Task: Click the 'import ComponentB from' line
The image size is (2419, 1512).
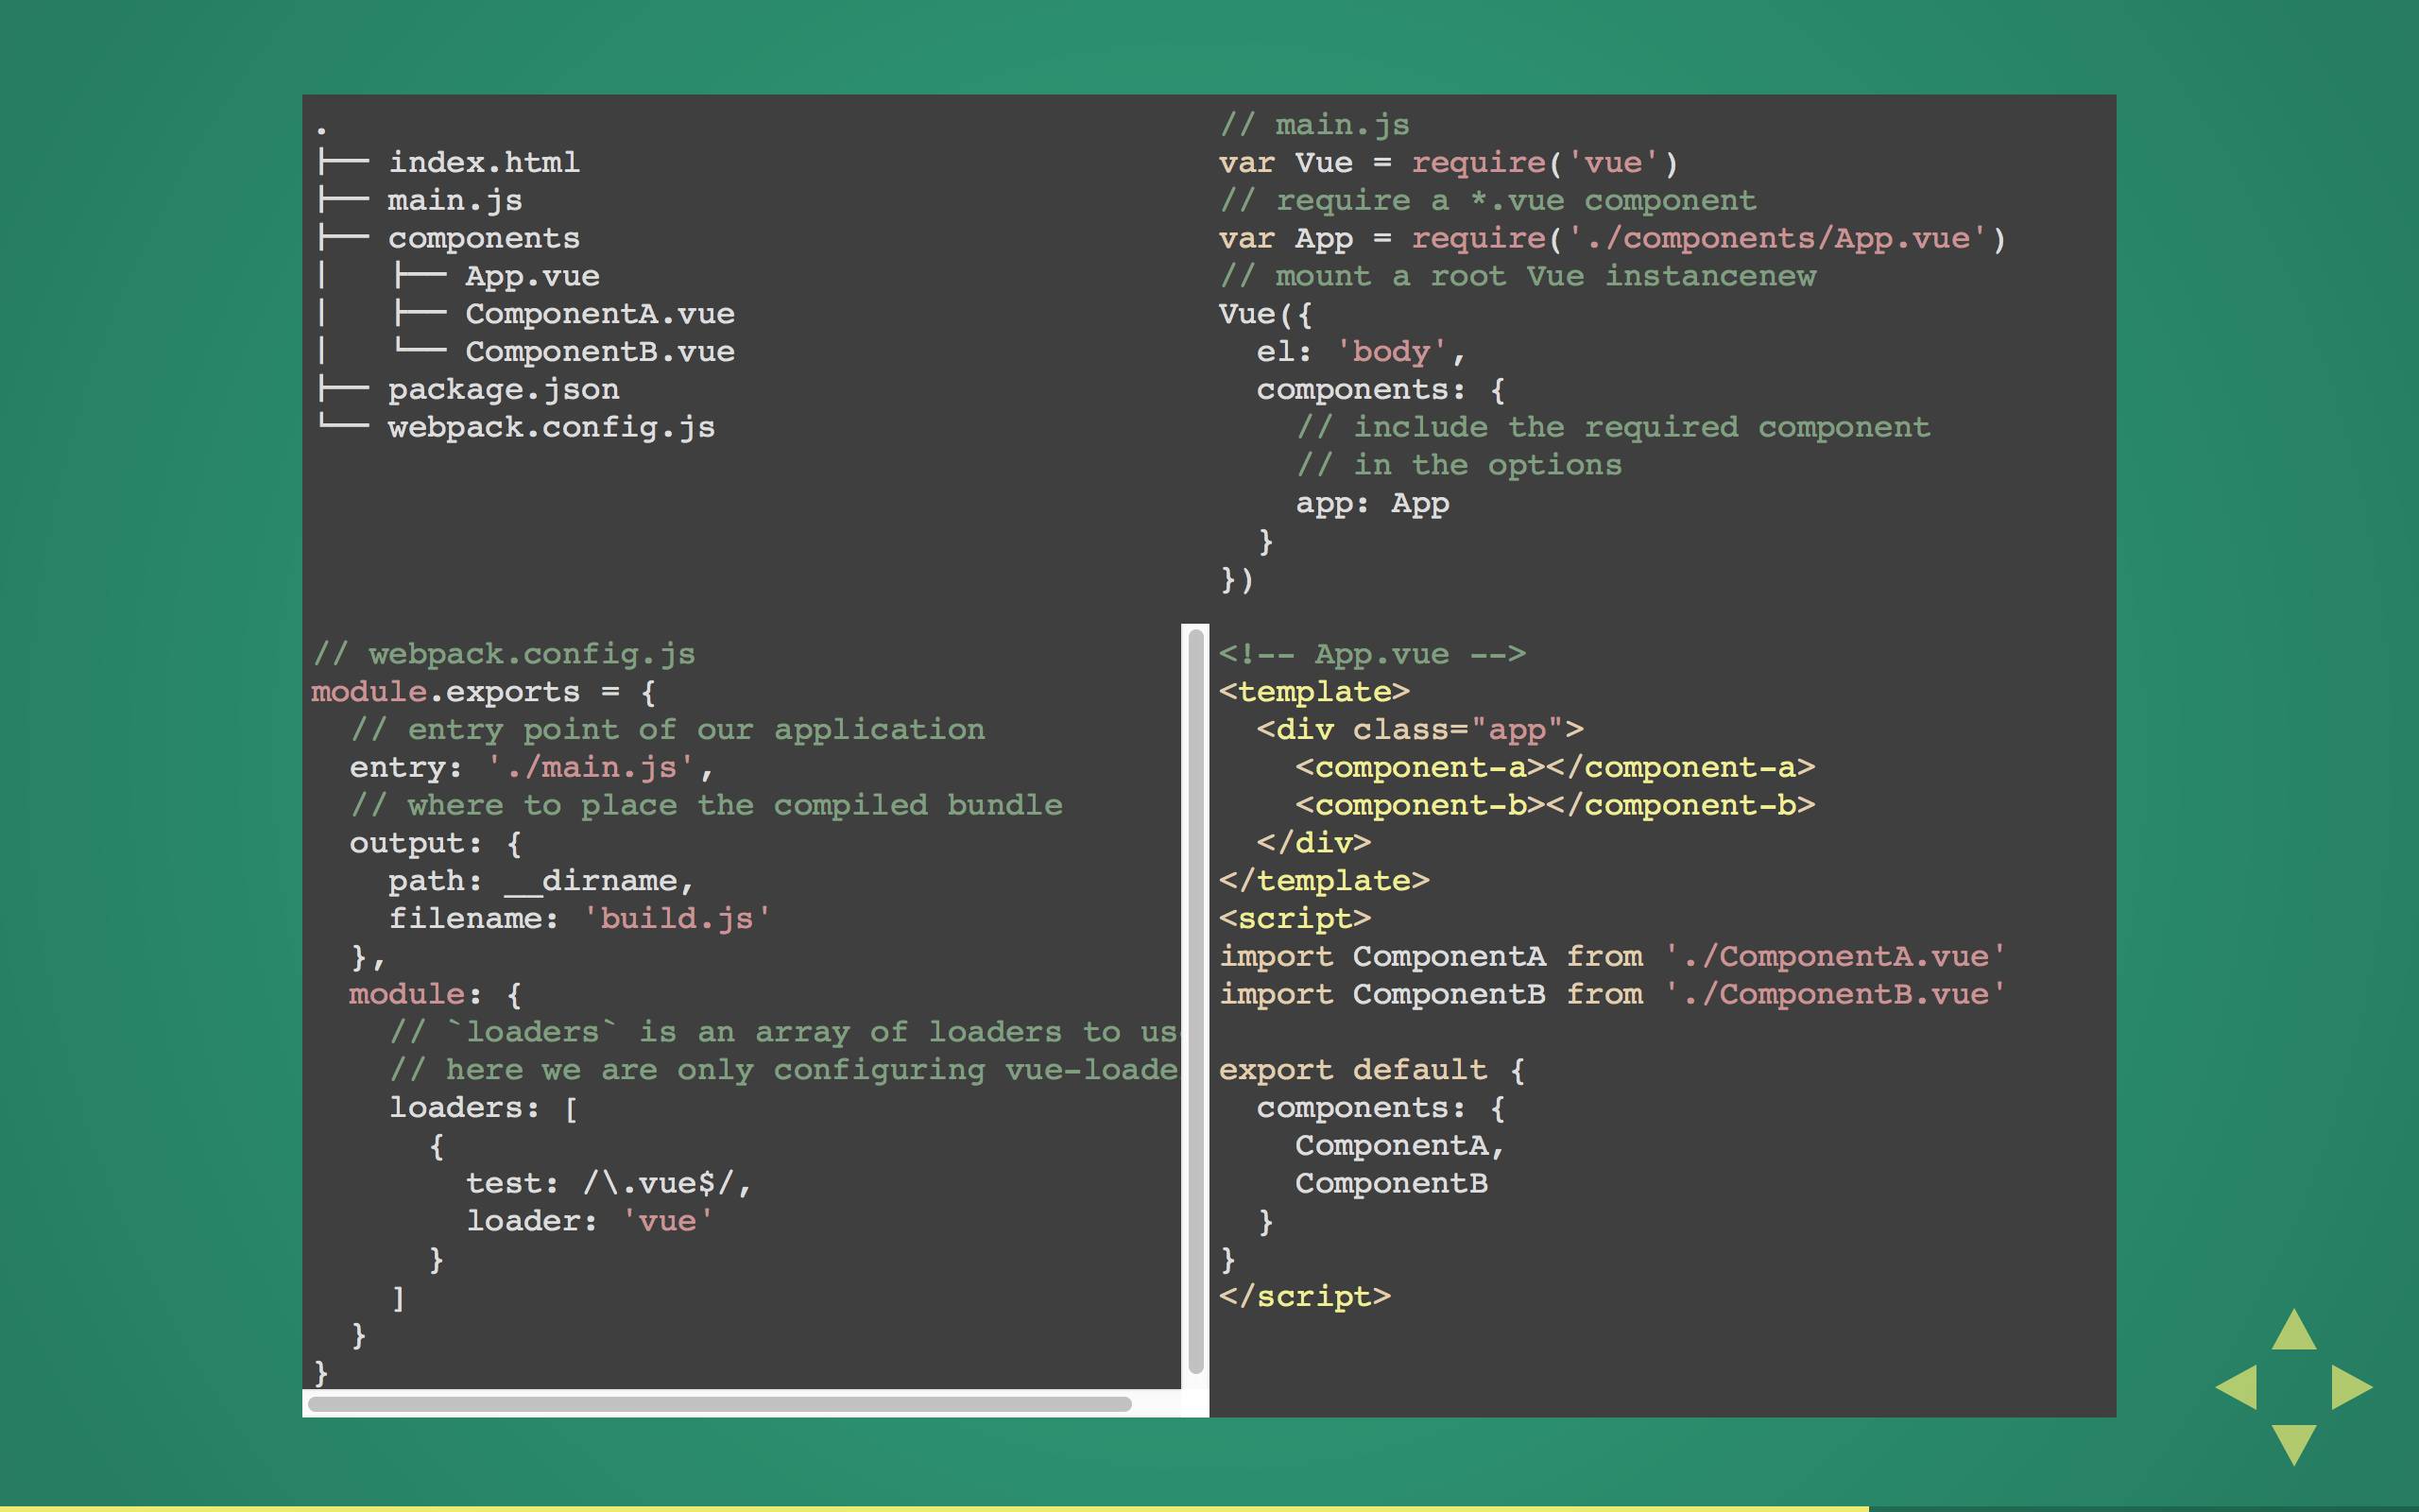Action: [1612, 995]
